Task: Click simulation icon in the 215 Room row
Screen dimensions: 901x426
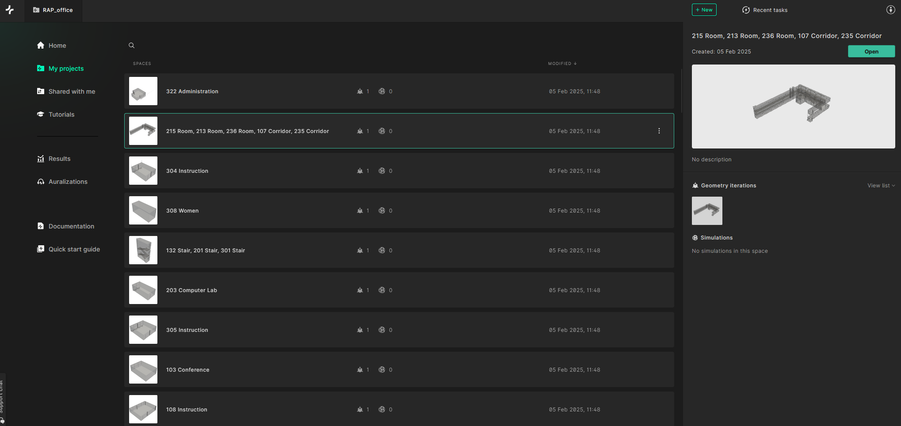Action: click(x=382, y=131)
